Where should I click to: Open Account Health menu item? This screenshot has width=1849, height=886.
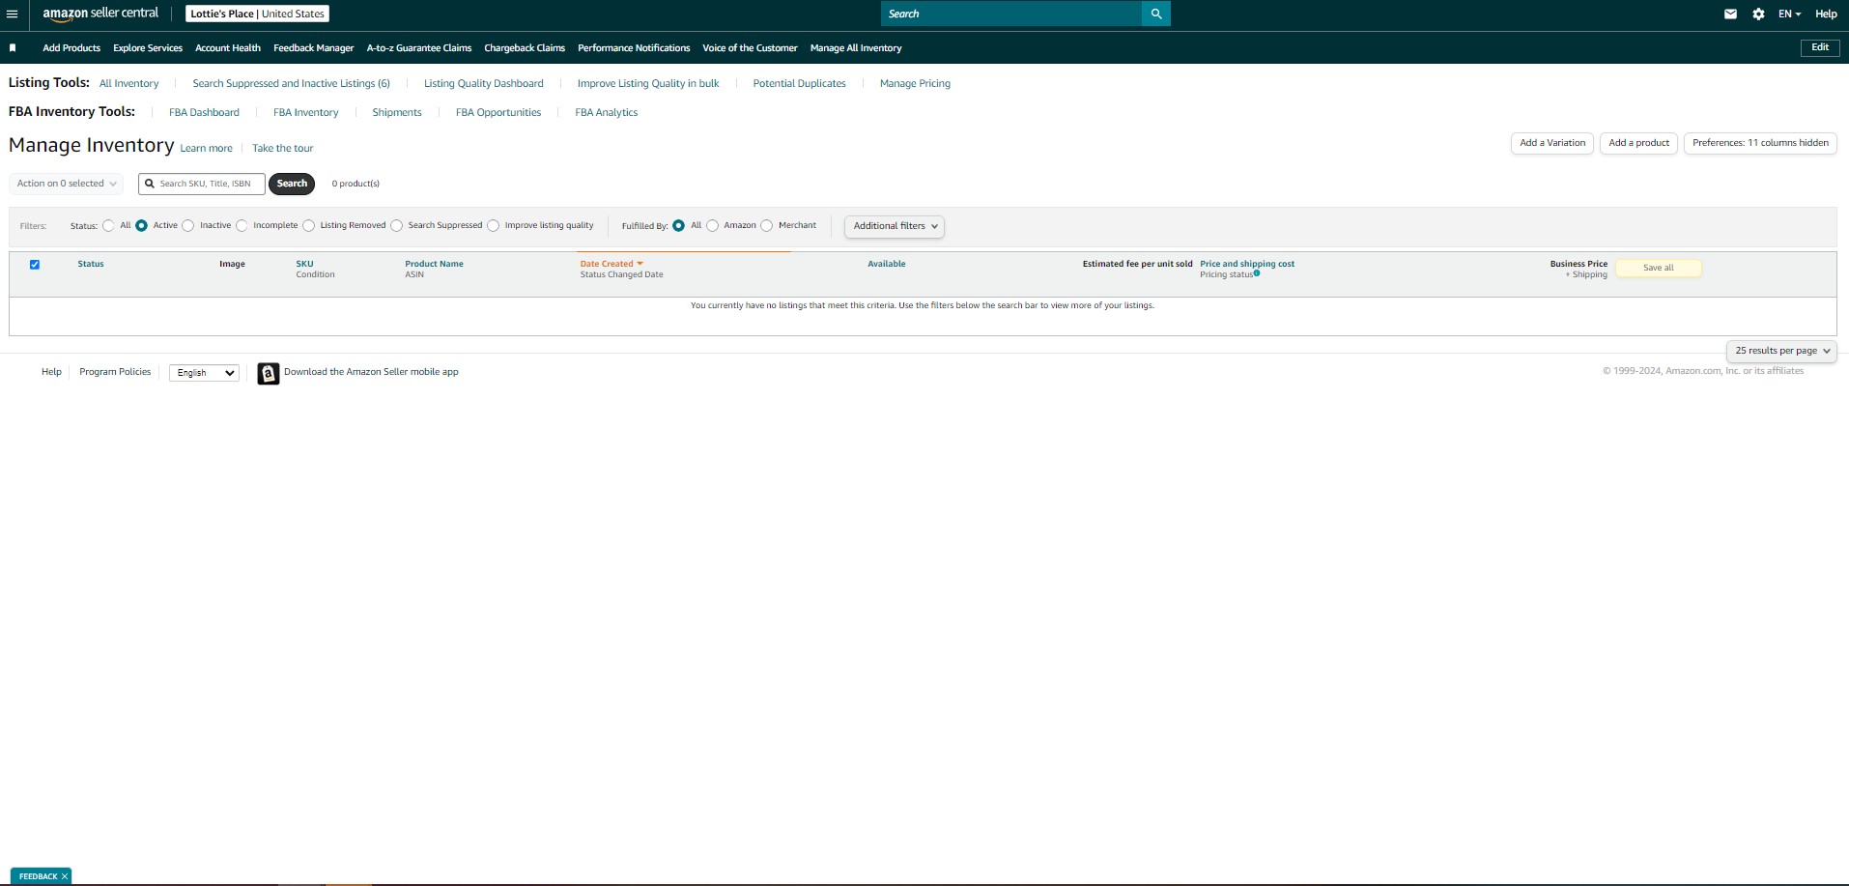(228, 47)
